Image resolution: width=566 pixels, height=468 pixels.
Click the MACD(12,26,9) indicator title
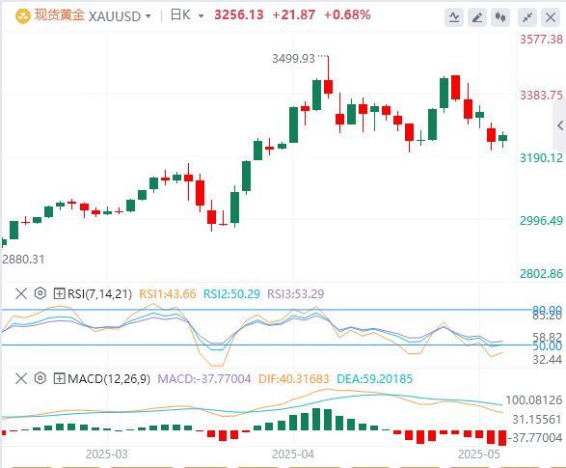click(x=109, y=379)
